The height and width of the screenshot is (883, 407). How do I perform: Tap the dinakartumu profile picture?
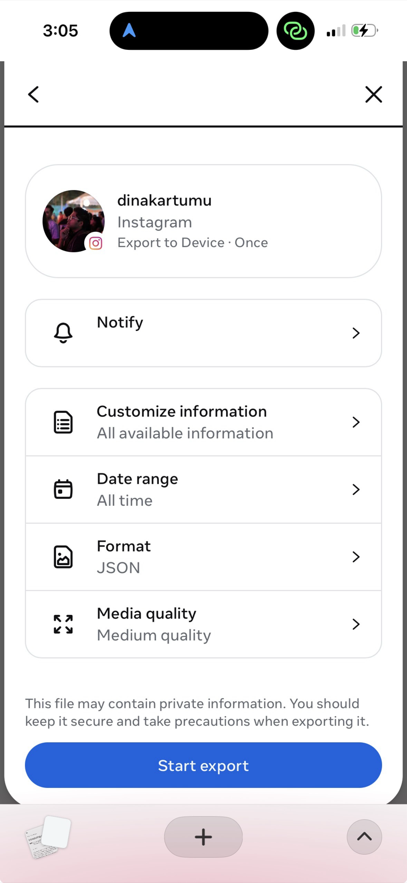[73, 221]
